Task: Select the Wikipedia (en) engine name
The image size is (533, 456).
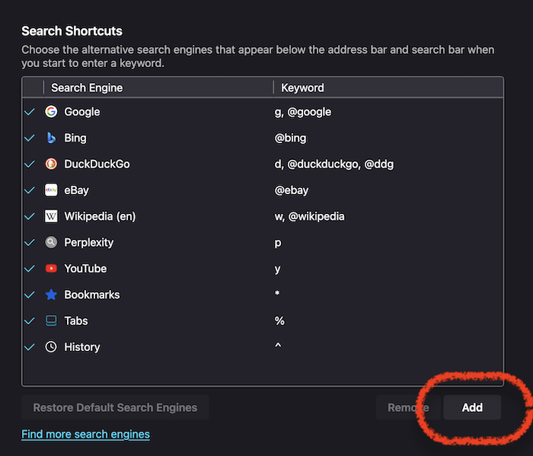Action: click(100, 216)
